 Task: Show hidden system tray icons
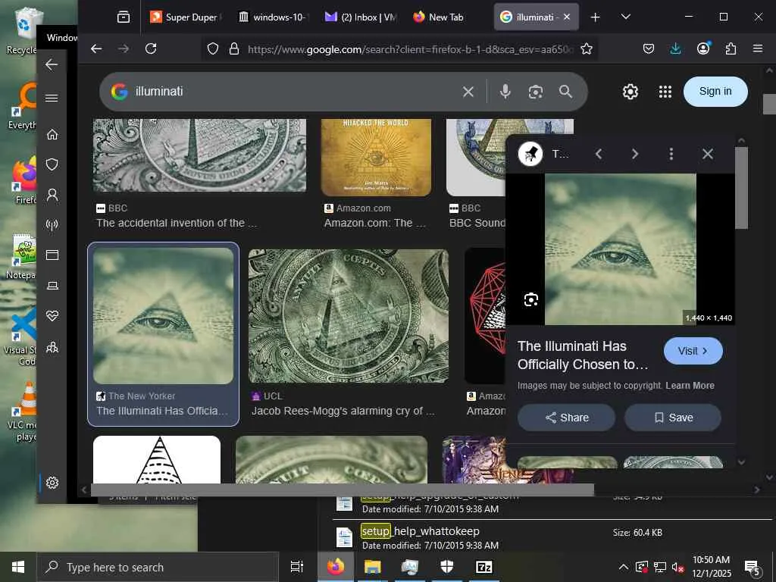(x=624, y=567)
